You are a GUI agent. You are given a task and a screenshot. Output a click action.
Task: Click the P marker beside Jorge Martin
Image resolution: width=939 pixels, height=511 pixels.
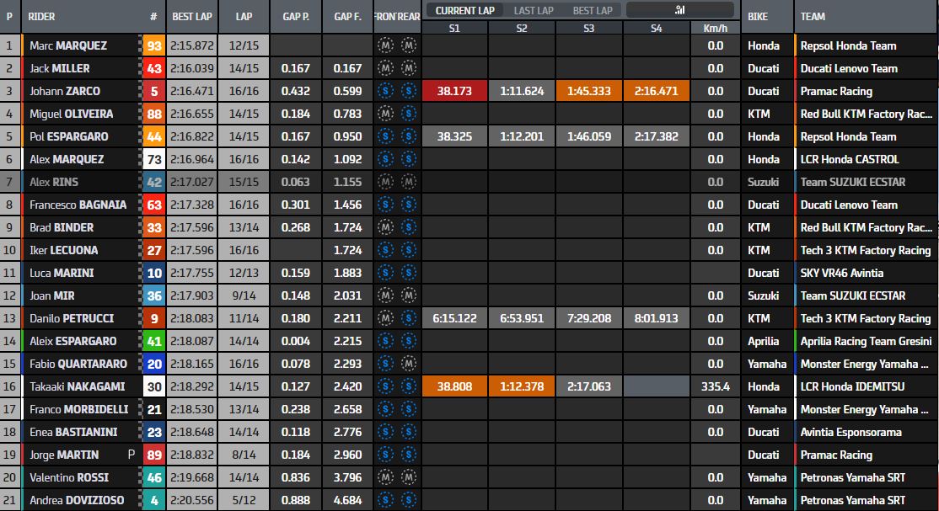click(131, 455)
